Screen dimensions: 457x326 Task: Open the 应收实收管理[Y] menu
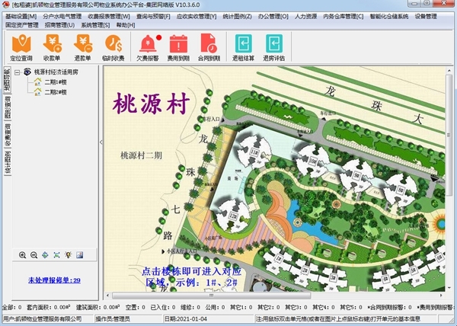[197, 16]
